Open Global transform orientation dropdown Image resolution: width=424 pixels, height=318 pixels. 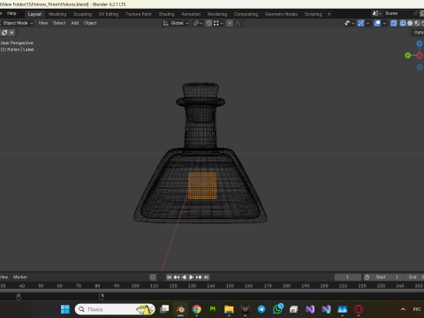tap(176, 23)
